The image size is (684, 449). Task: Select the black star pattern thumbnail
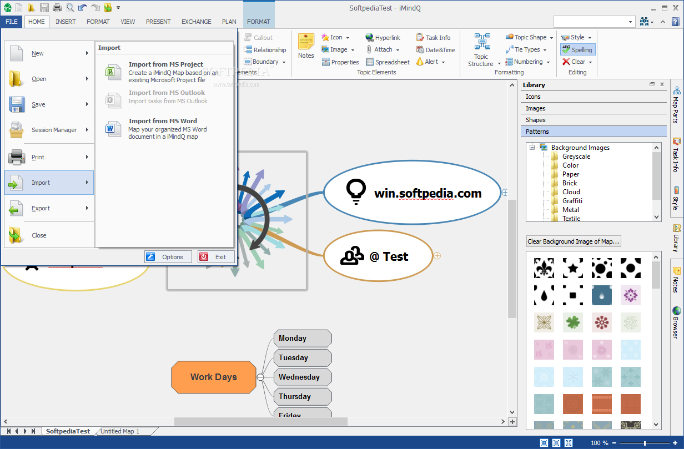coord(572,268)
